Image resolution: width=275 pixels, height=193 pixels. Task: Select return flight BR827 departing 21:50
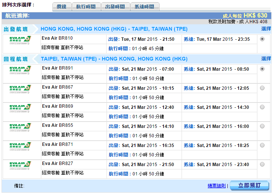click(x=262, y=164)
